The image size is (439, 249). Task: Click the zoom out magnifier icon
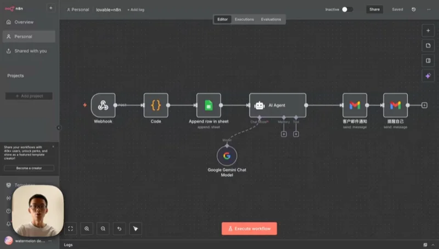(x=103, y=229)
